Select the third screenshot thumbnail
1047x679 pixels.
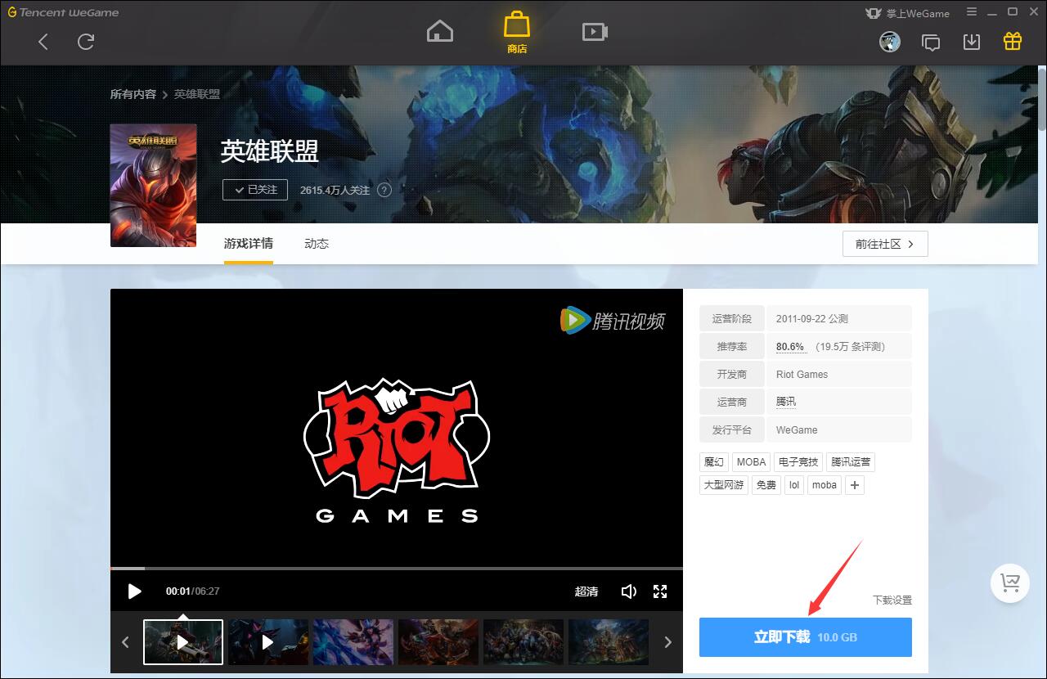[x=353, y=641]
